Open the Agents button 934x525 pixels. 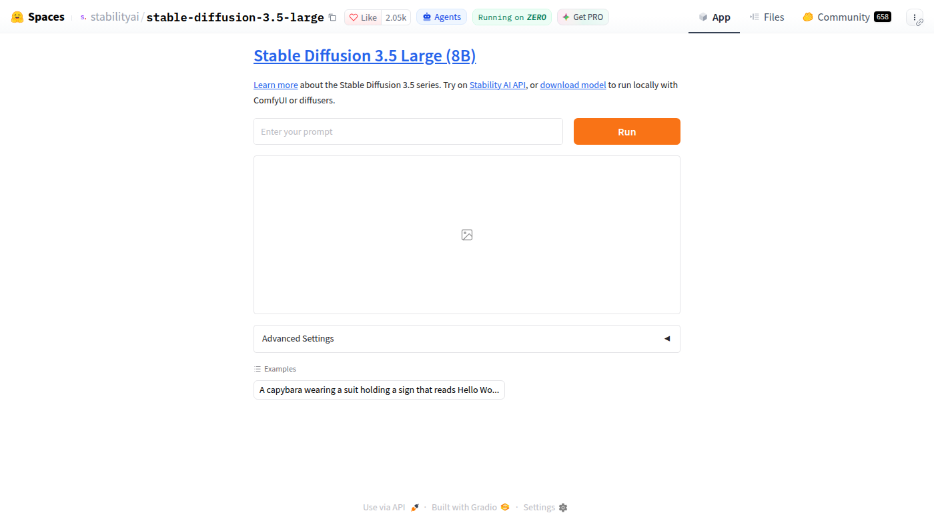[x=442, y=17]
